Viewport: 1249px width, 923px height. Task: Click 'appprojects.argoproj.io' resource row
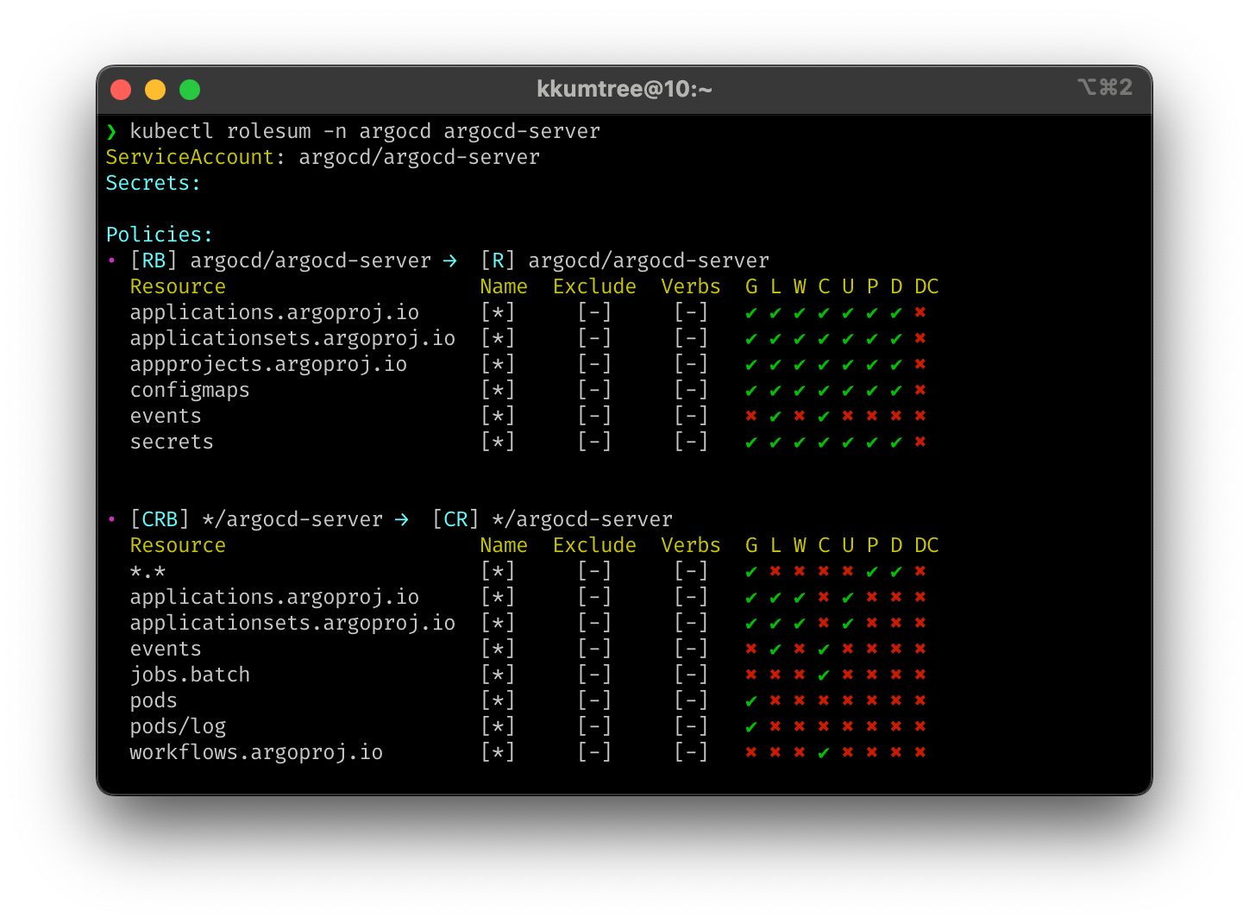coord(268,364)
